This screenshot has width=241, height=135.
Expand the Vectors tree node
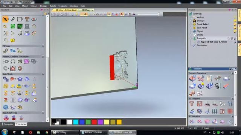tap(191, 17)
